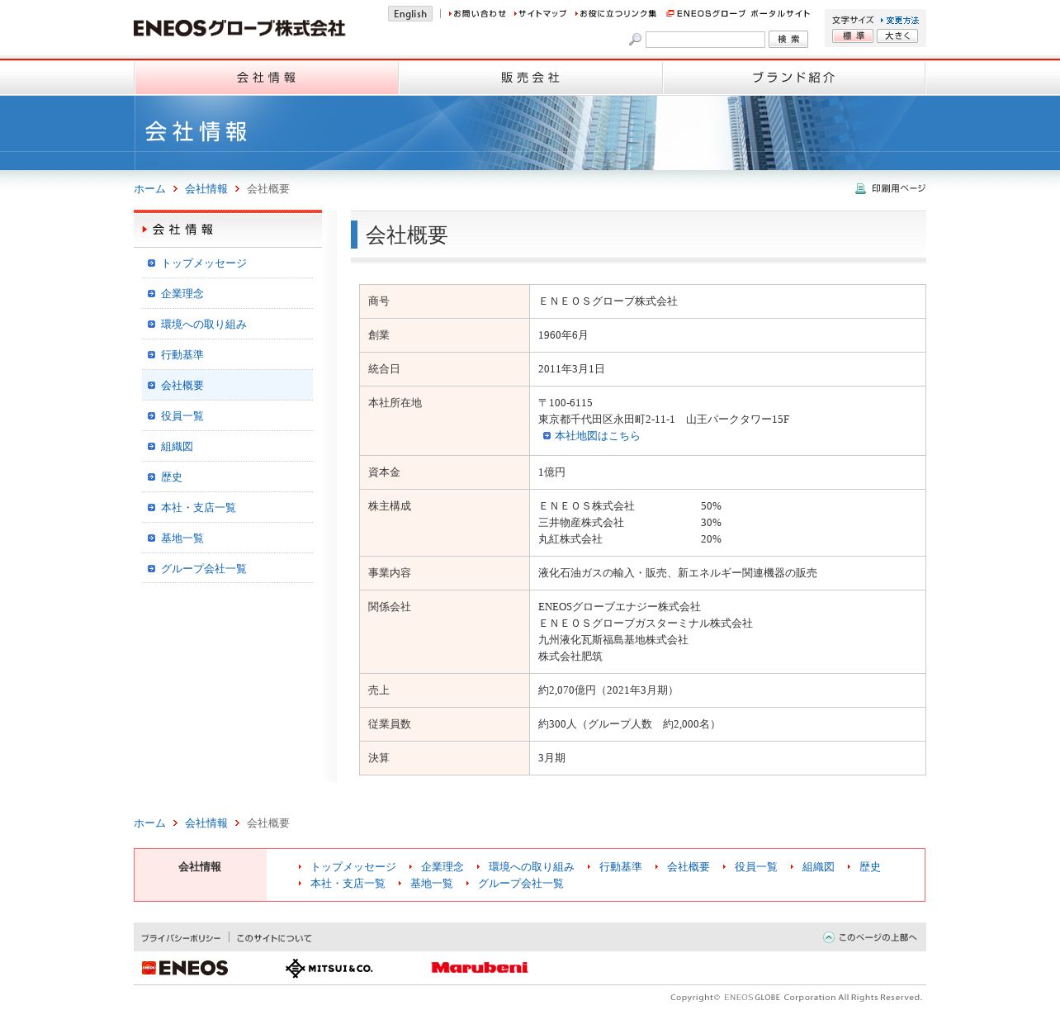The width and height of the screenshot is (1060, 1010).
Task: Go to 会社情報 in top breadcrumb
Action: [x=206, y=189]
